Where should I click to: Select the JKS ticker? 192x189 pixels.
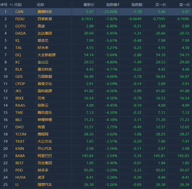pyautogui.click(x=18, y=91)
